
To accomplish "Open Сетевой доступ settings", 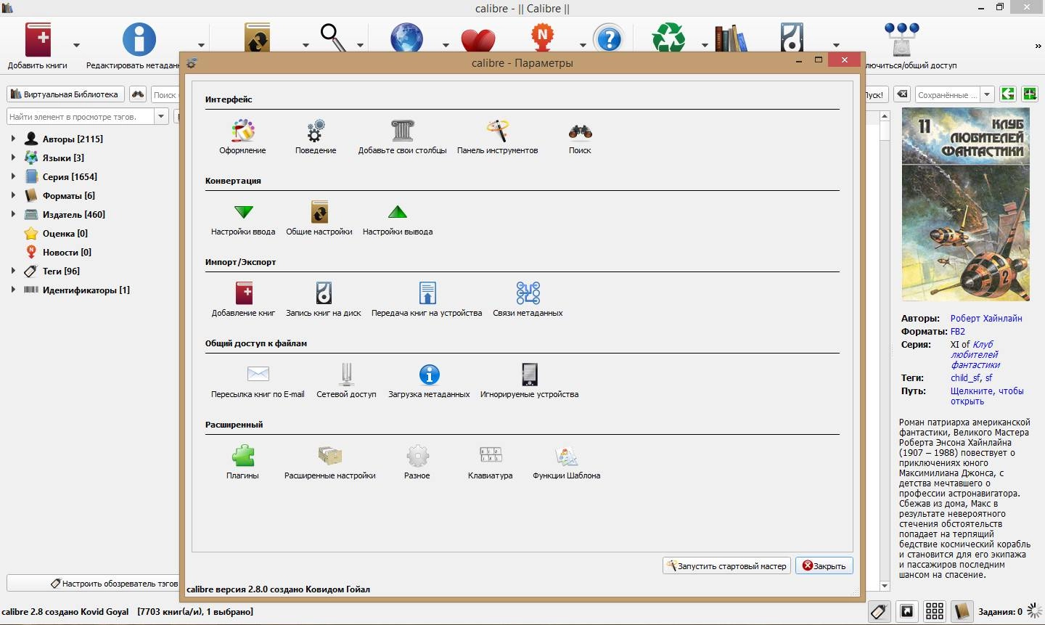I will 347,381.
